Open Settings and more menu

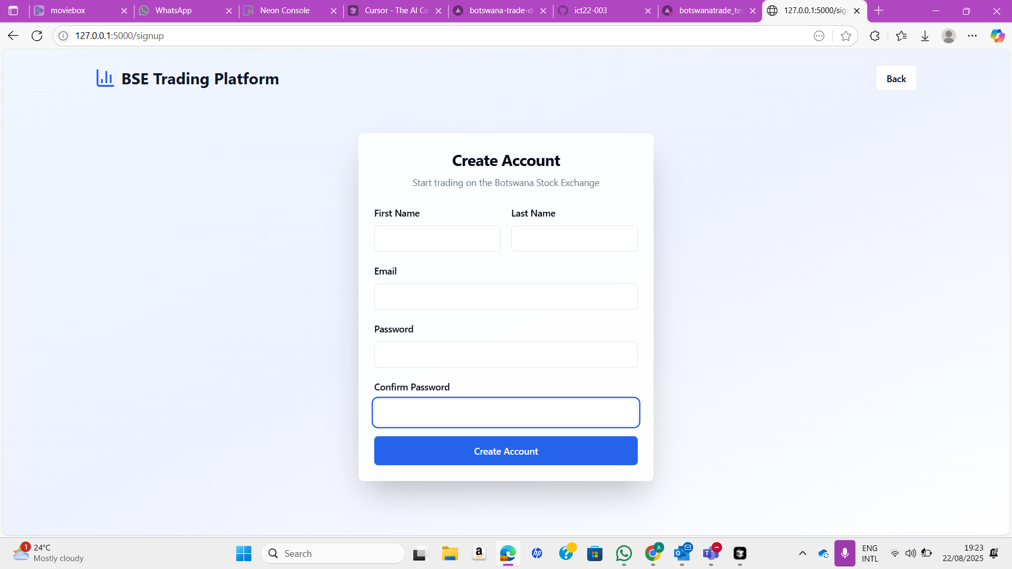(x=972, y=36)
